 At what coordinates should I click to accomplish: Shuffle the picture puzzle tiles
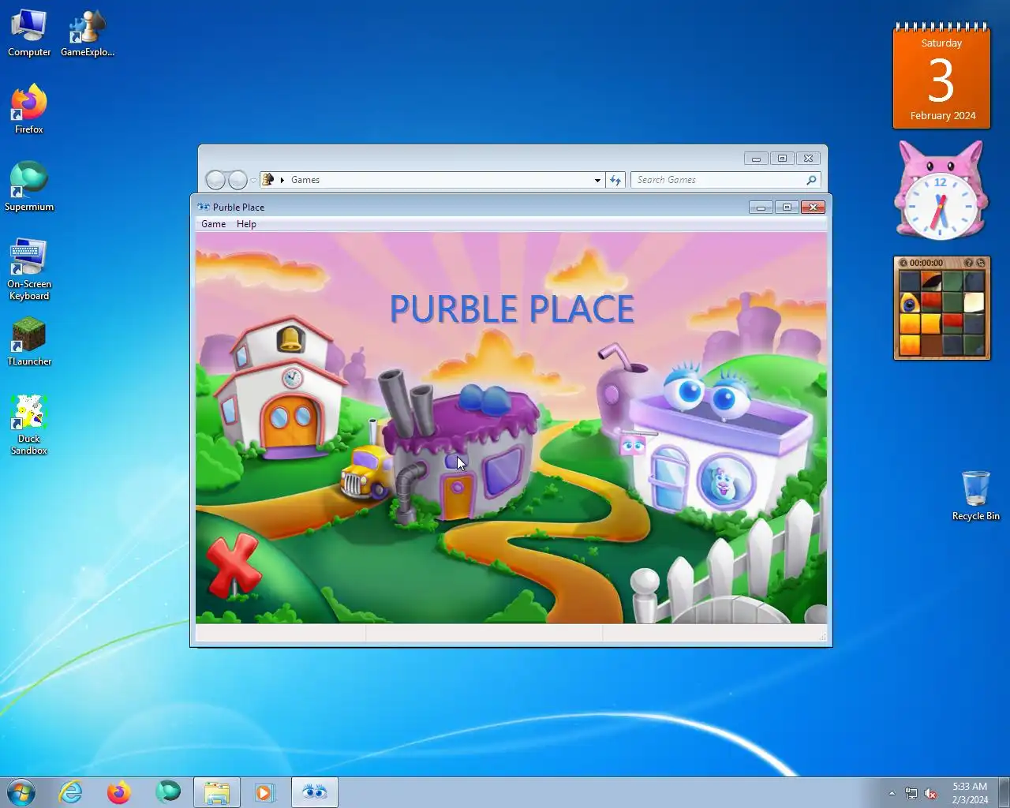pos(981,263)
